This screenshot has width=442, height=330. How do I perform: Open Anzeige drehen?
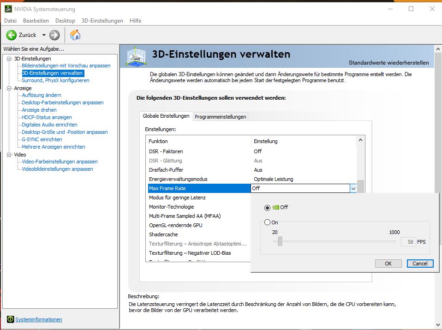click(39, 110)
